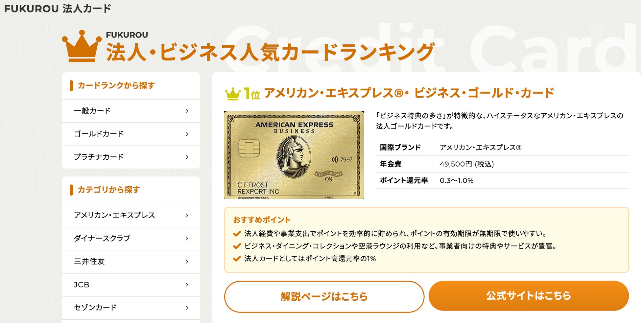Open the 三井住友 category link
The height and width of the screenshot is (323, 641).
tap(89, 262)
